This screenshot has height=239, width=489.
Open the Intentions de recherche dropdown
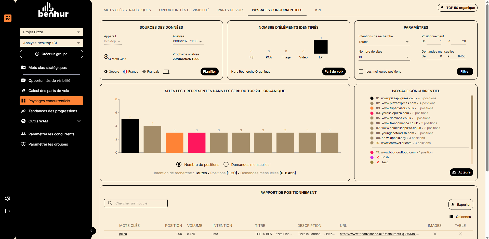[x=384, y=42]
